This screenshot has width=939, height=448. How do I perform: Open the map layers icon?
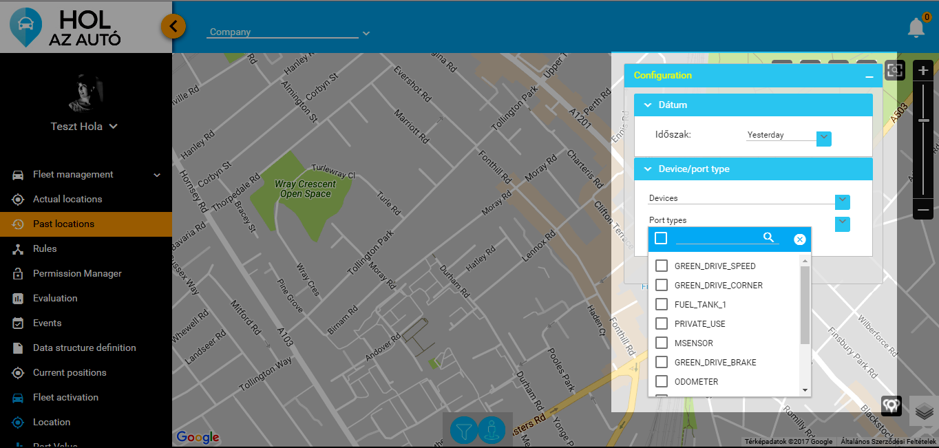(925, 411)
